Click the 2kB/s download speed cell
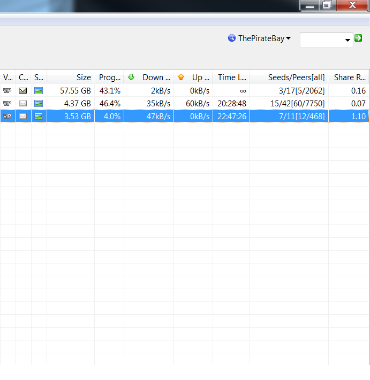370x380 pixels. (148, 91)
